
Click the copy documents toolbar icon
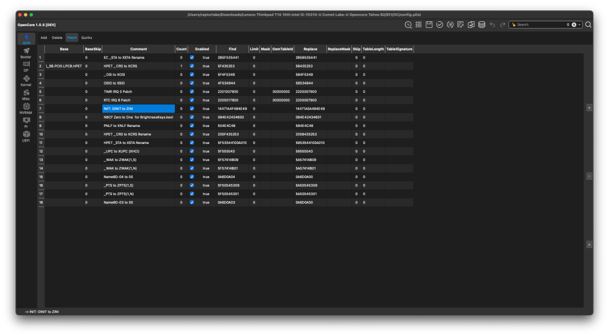pos(471,25)
